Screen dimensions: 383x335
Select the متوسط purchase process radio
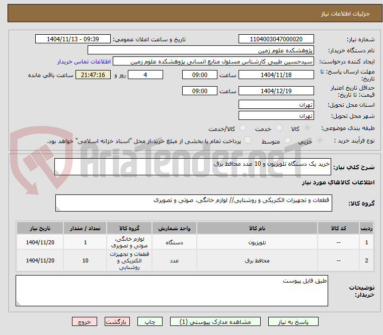click(x=287, y=141)
